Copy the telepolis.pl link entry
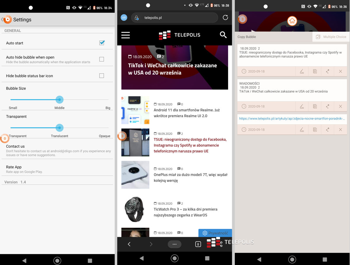Image resolution: width=350 pixels, height=265 pixels. coord(315,130)
